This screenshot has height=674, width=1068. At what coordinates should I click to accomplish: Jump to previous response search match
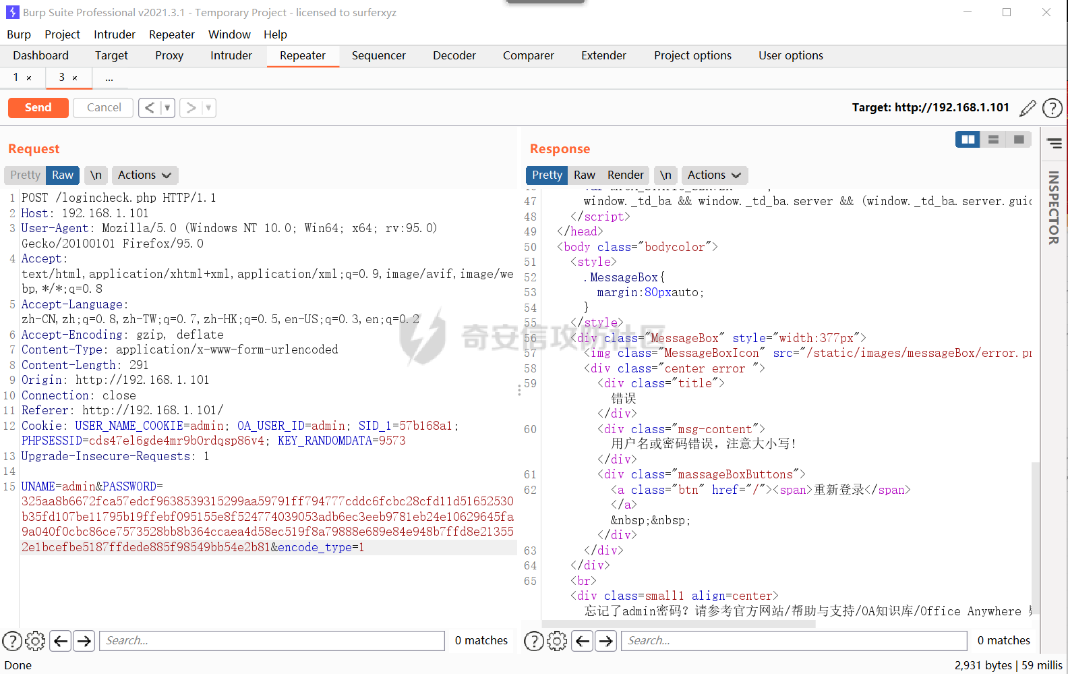pyautogui.click(x=583, y=640)
